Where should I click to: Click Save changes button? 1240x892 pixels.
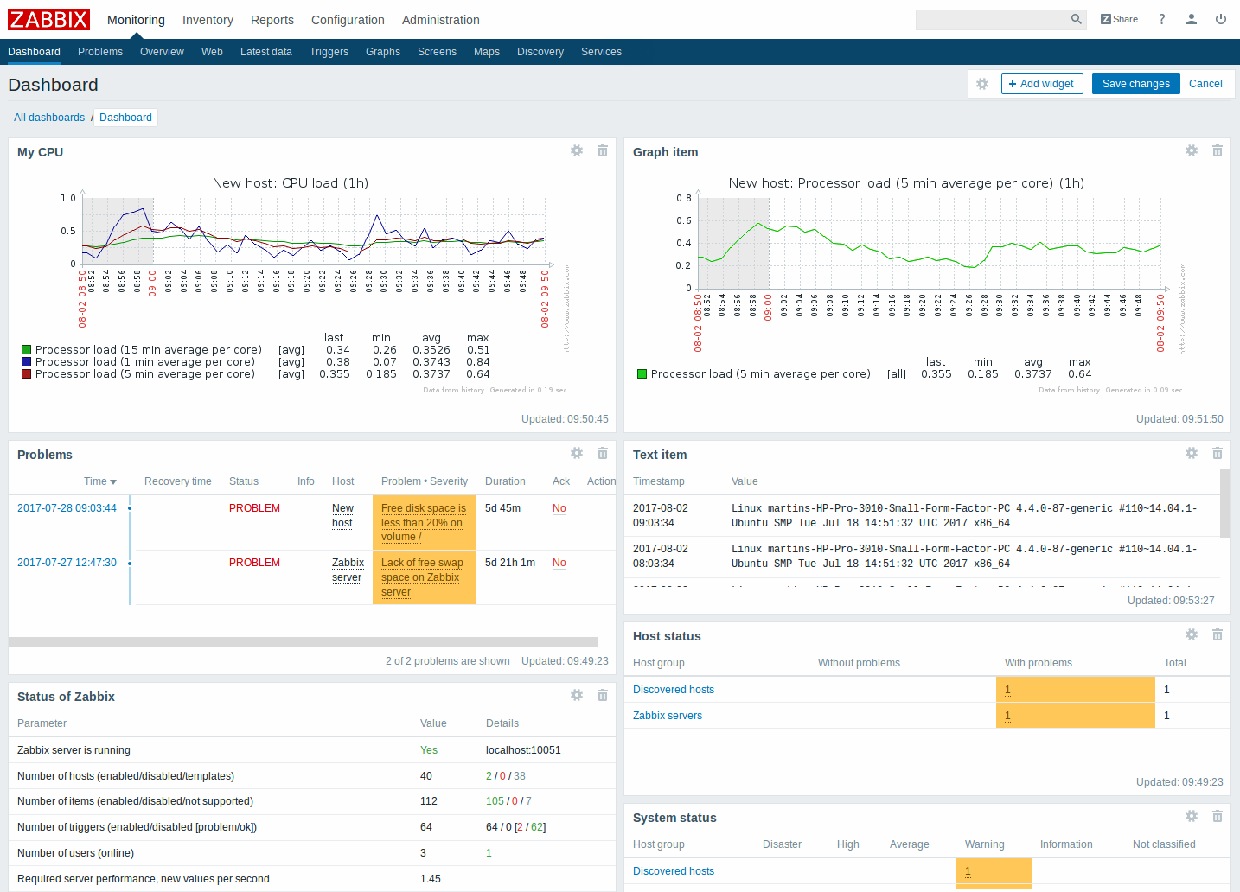coord(1135,84)
